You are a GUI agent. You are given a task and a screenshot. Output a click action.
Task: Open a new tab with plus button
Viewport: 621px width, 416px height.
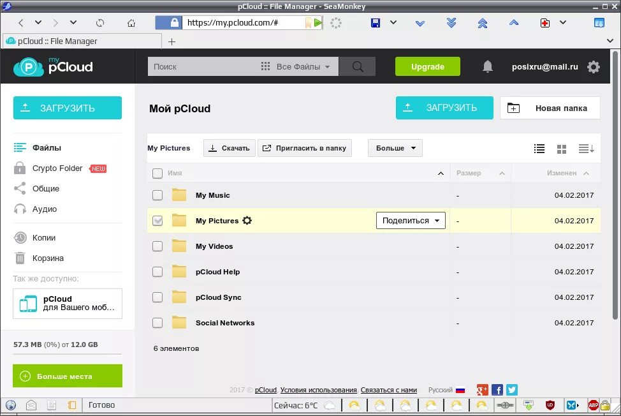click(x=172, y=41)
